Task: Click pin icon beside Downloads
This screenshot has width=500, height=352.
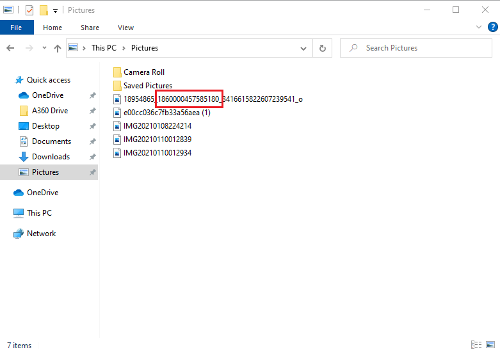Action: 92,157
